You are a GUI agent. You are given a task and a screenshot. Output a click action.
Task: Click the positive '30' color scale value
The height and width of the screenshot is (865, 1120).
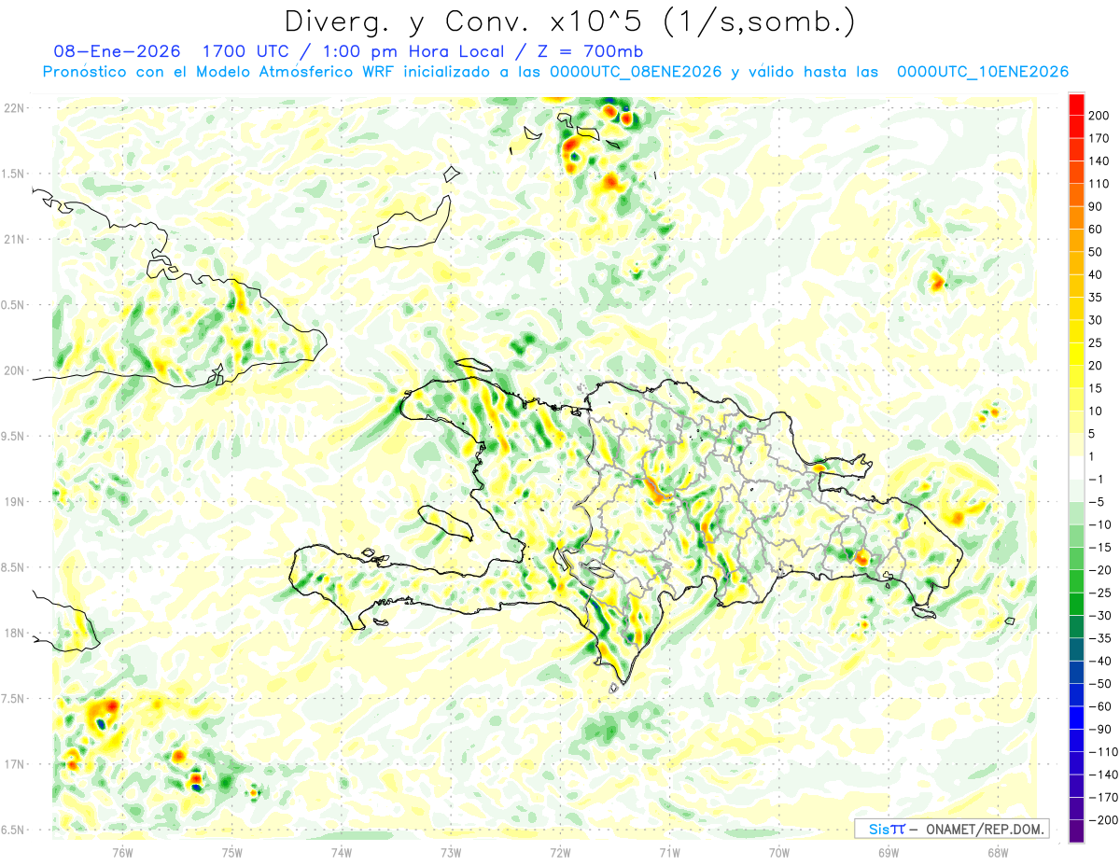click(x=1096, y=320)
